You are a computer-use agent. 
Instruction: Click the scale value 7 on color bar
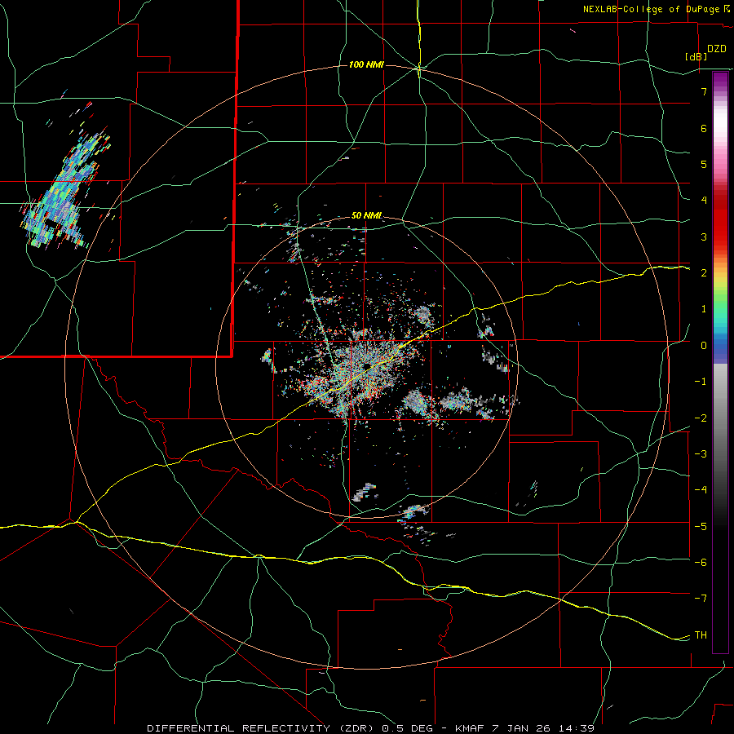(x=704, y=91)
